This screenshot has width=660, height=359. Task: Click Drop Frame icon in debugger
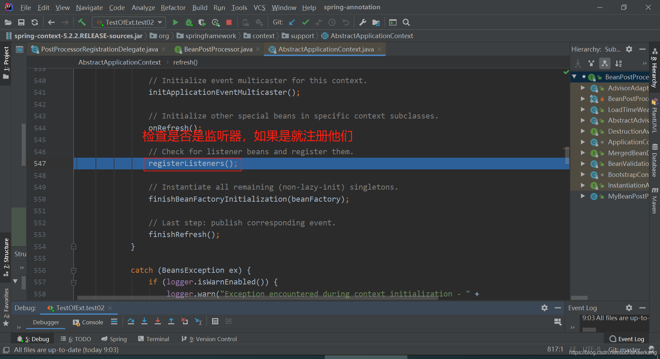[x=185, y=322]
